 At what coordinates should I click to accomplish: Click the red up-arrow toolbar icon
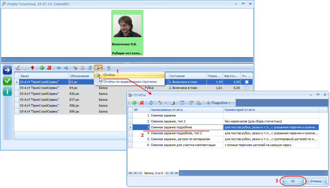[32, 68]
